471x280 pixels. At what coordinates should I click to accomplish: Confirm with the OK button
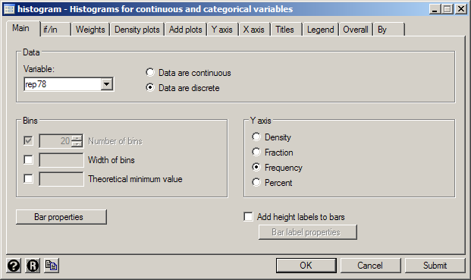[x=306, y=266]
